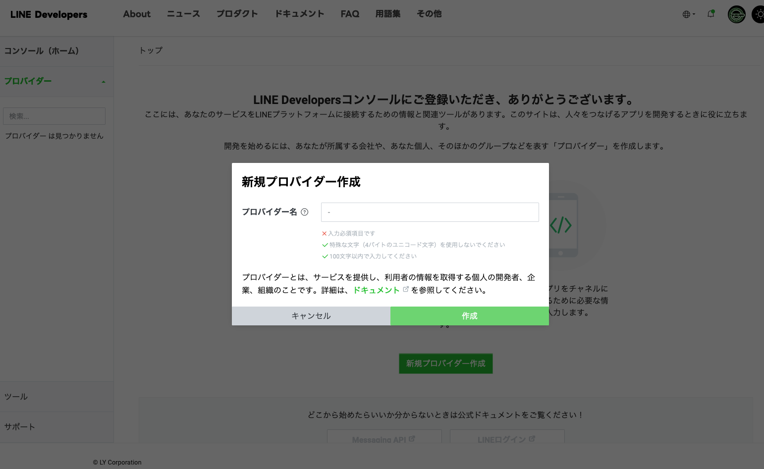Image resolution: width=764 pixels, height=469 pixels.
Task: Click the © LY Corporation footer text
Action: pos(117,463)
